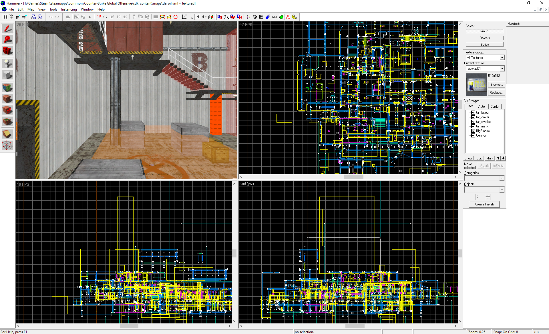549x334 pixels.
Task: Toggle texture lock (tl) icon
Action: coord(198,17)
